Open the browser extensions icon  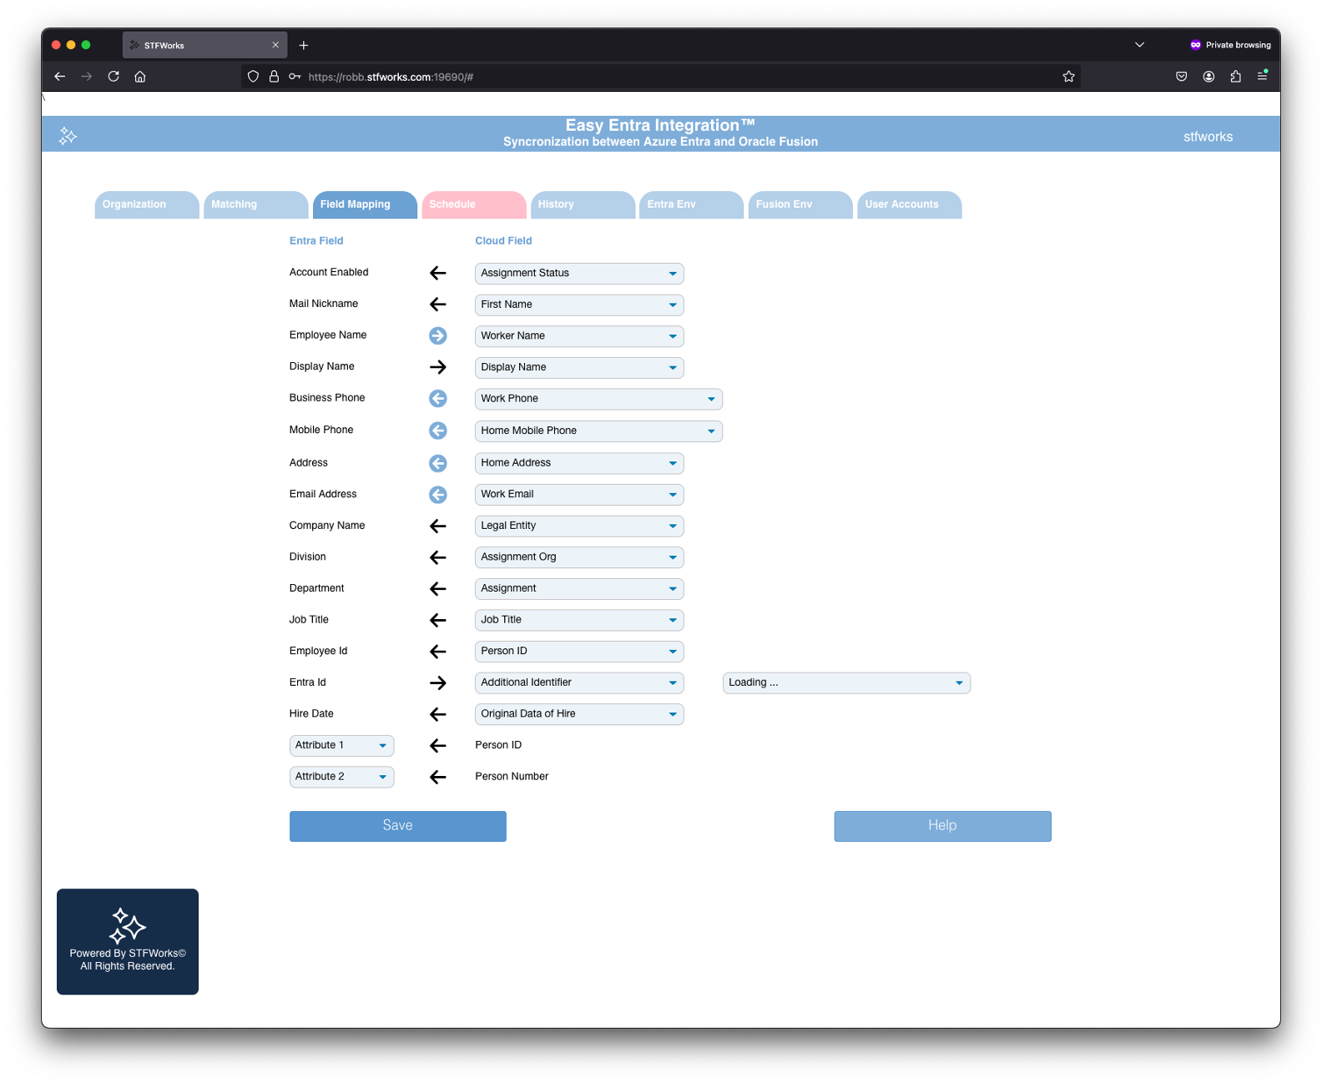click(1235, 77)
